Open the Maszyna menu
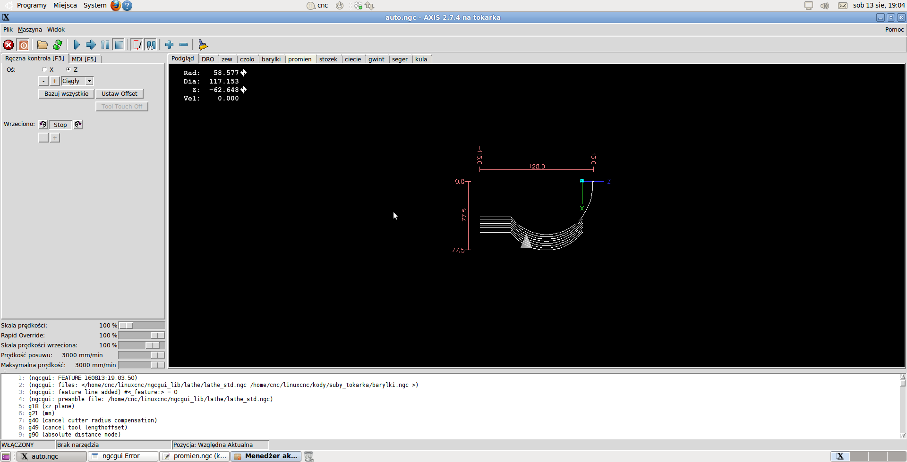Image resolution: width=907 pixels, height=462 pixels. click(30, 29)
